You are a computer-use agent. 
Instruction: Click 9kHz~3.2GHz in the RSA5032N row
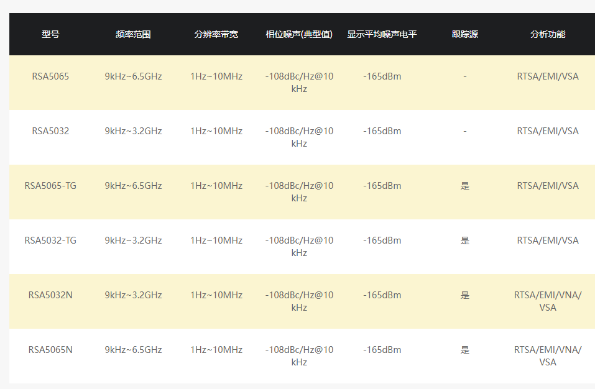tap(133, 295)
